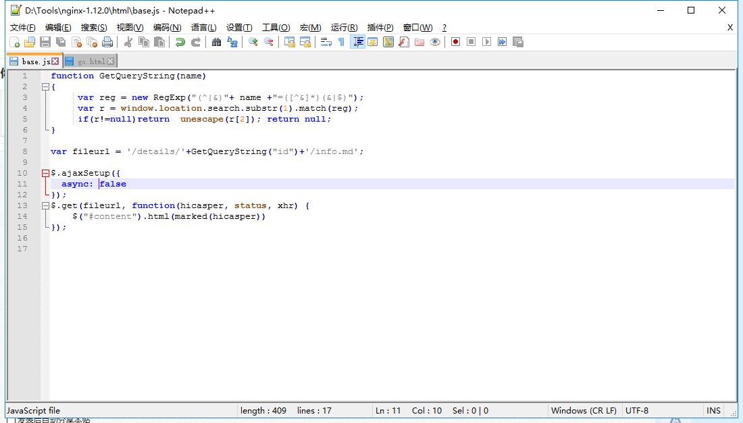The image size is (743, 423).
Task: Toggle word wrap in the toolbar
Action: pos(326,42)
